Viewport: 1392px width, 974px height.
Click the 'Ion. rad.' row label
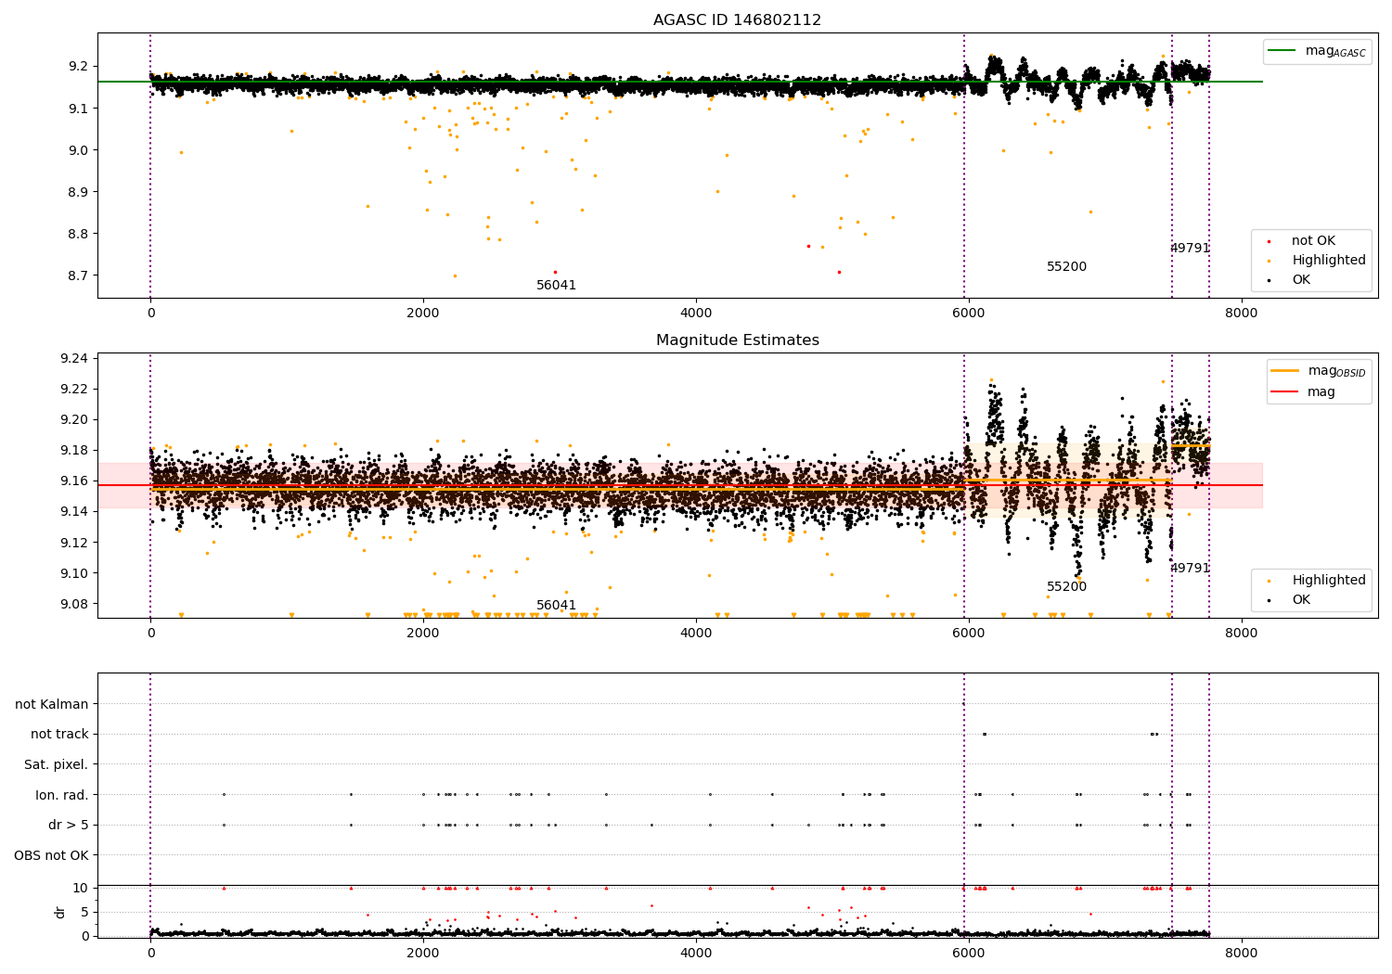coord(62,795)
